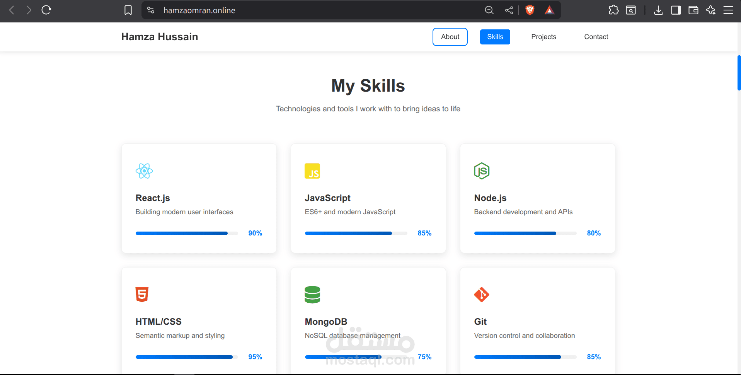Click the Node.js 80% progress bar
Screen dimensions: 741x375
click(x=525, y=233)
